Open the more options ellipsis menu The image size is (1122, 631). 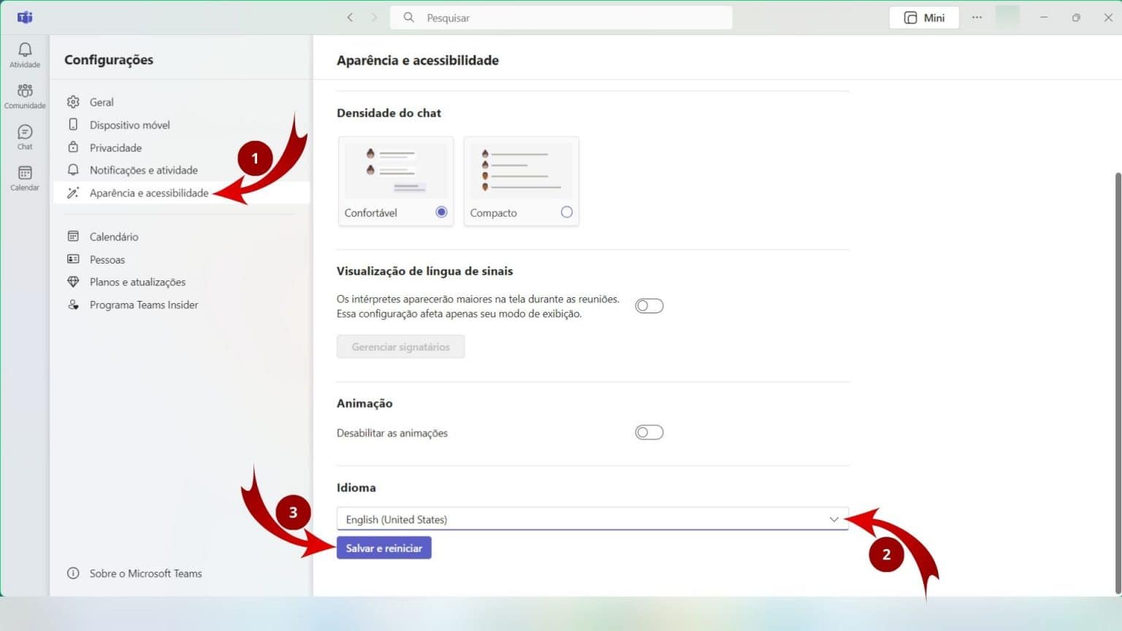pyautogui.click(x=977, y=17)
